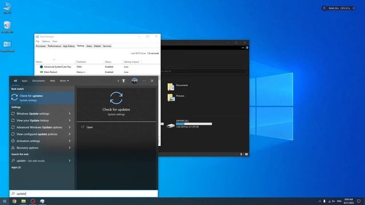This screenshot has height=205, width=365.
Task: Expand arrow beside Windows Update settings
Action: [70, 114]
